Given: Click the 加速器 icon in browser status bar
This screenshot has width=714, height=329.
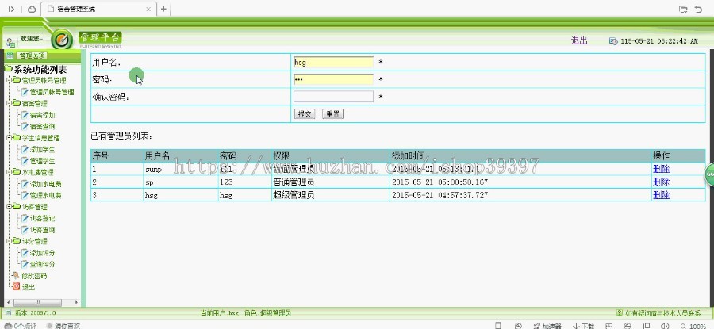Looking at the screenshot, I should click(x=539, y=326).
